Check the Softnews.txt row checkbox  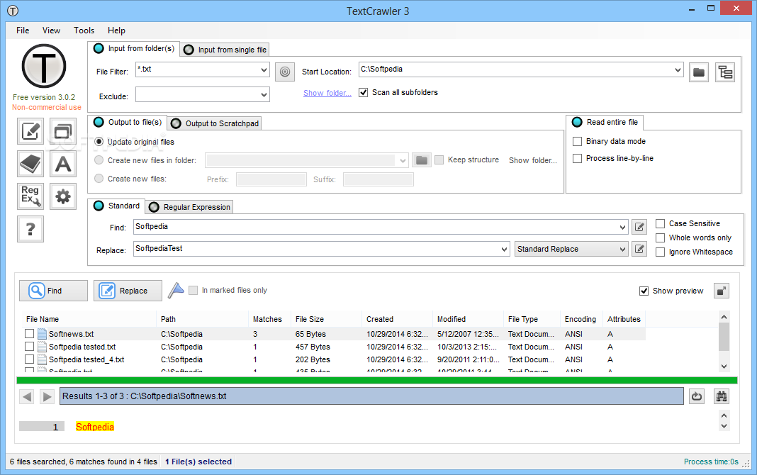tap(30, 333)
